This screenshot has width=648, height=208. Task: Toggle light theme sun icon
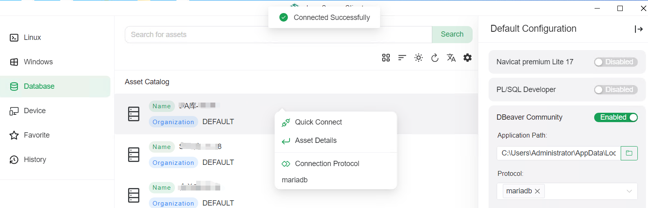point(418,58)
